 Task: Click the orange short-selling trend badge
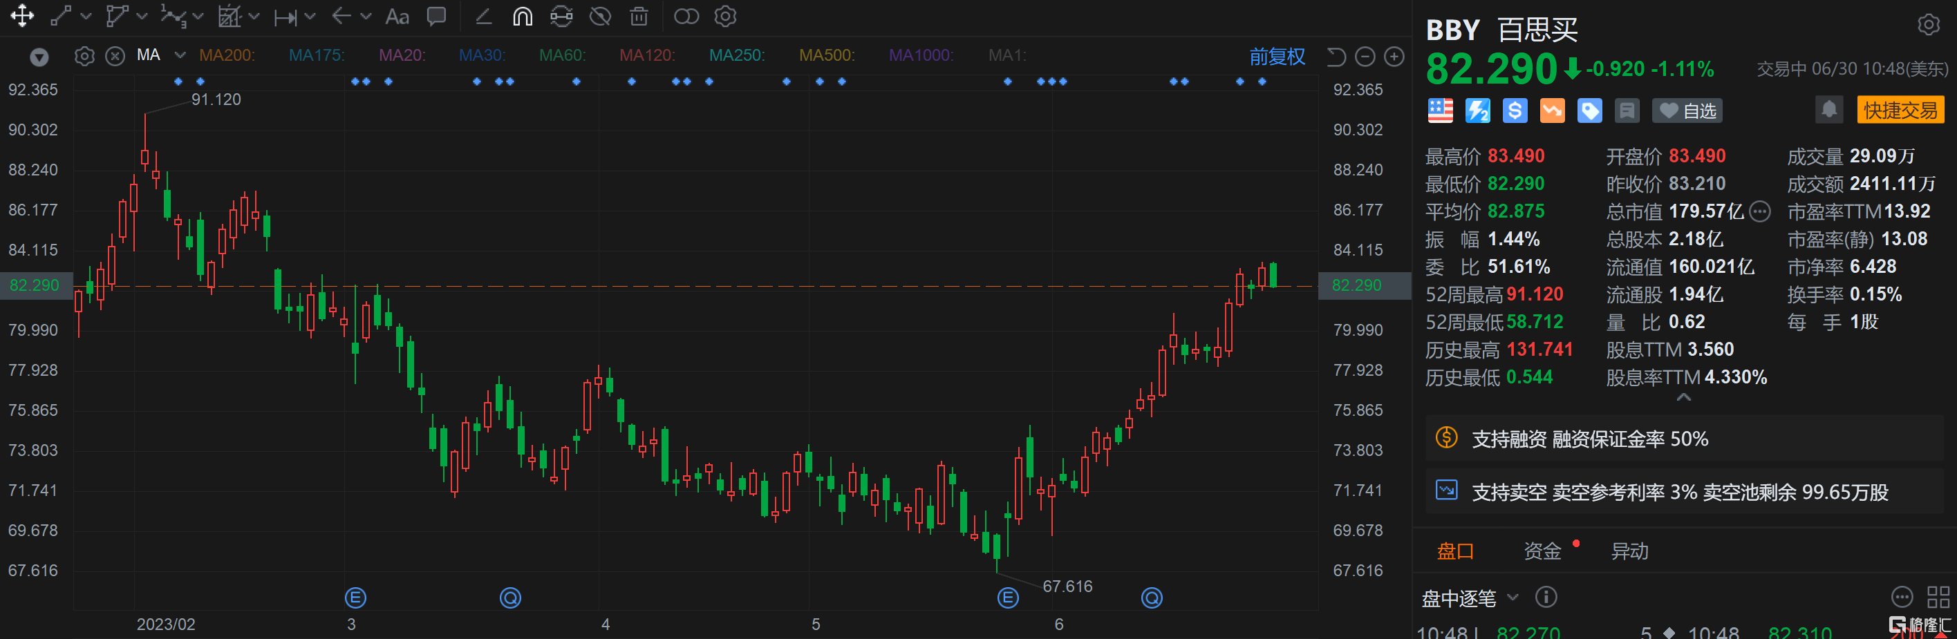1552,111
